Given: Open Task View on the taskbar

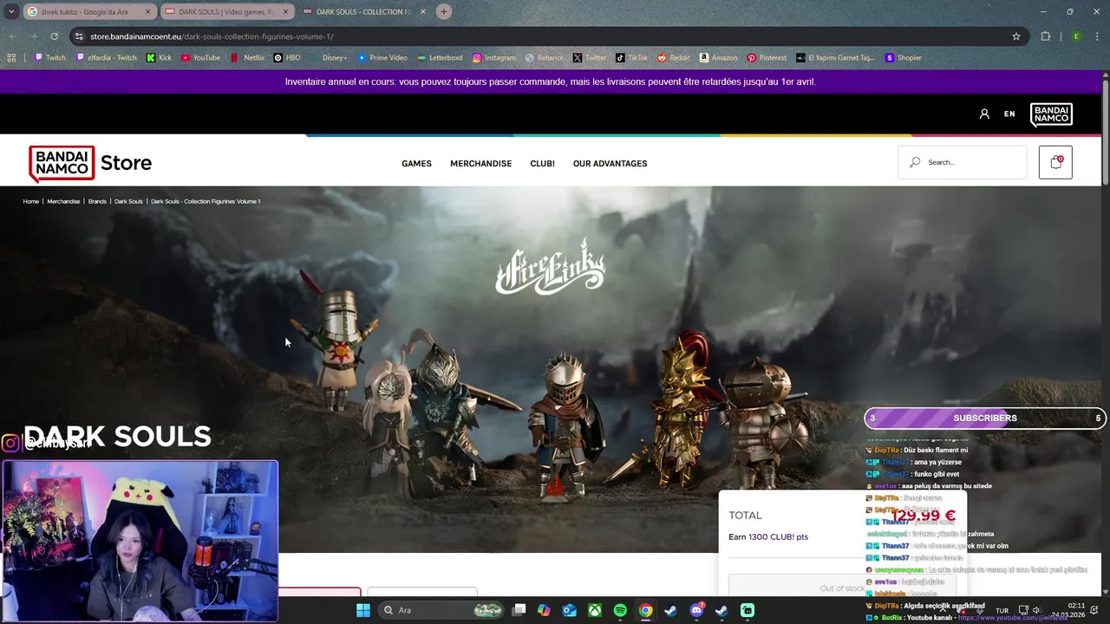Looking at the screenshot, I should pyautogui.click(x=519, y=610).
